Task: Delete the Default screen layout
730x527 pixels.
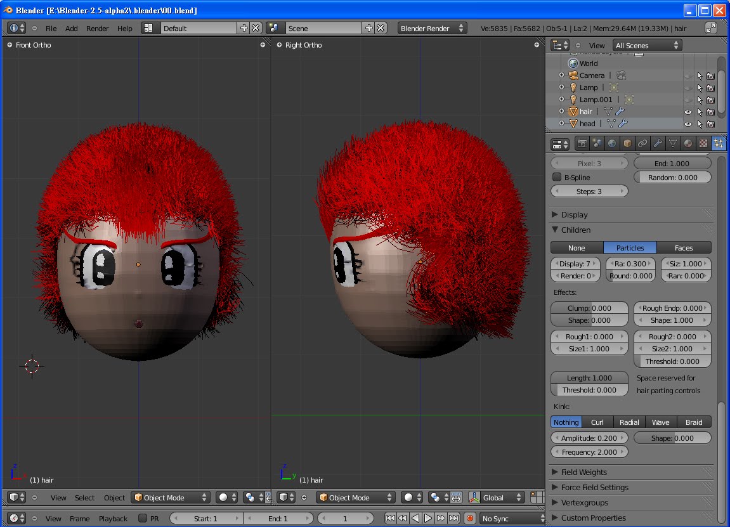Action: (256, 28)
